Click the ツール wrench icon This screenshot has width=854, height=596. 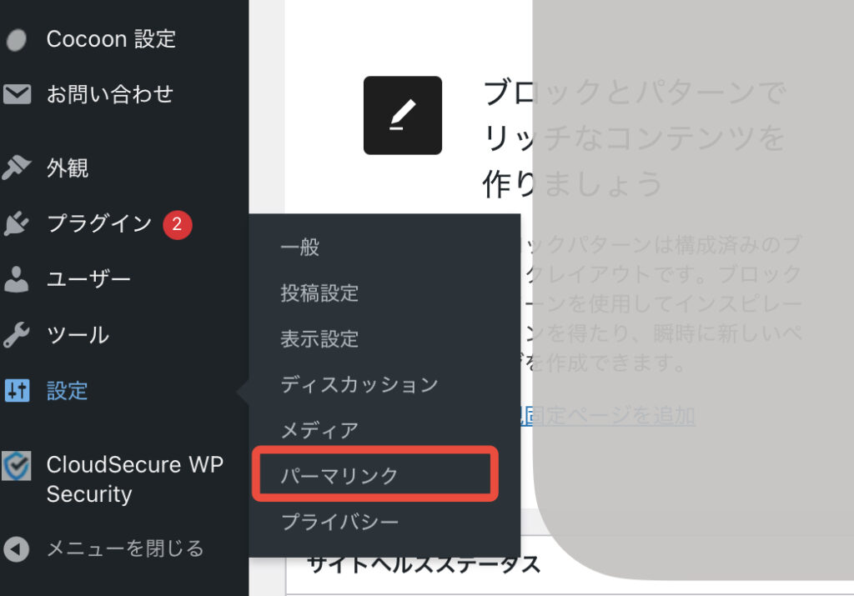pos(17,335)
